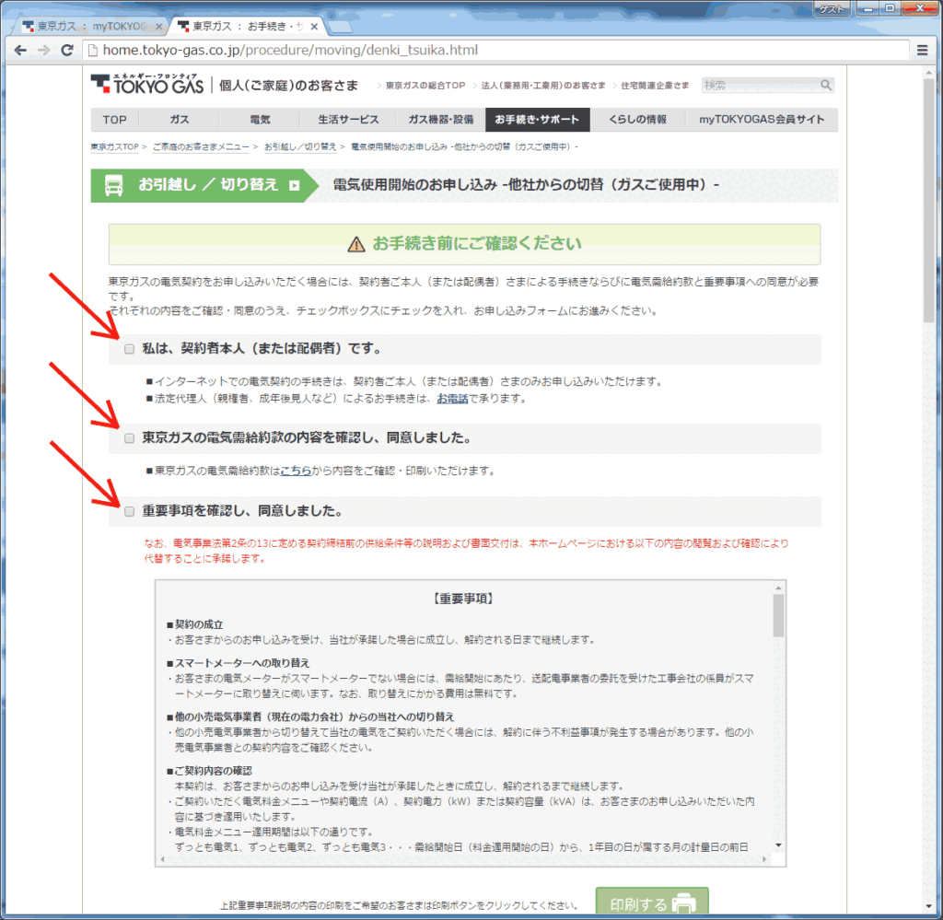Click ■スマートメーターへの取り替え heading
This screenshot has height=920, width=943.
pos(239,663)
